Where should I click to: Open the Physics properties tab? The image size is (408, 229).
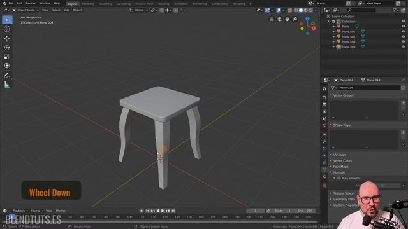(324, 156)
